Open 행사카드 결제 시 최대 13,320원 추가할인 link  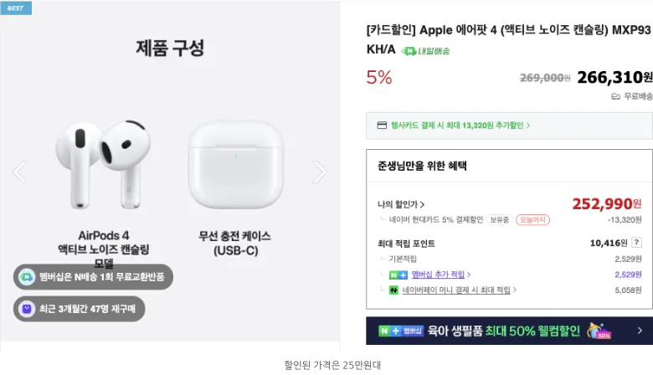point(460,126)
